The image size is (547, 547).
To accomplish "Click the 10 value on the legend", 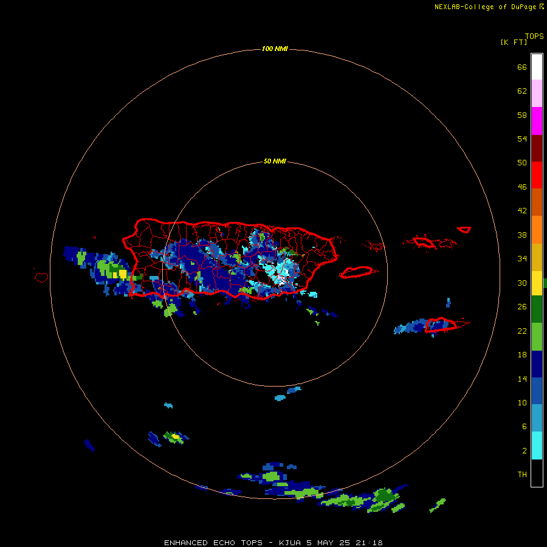I will click(x=522, y=403).
